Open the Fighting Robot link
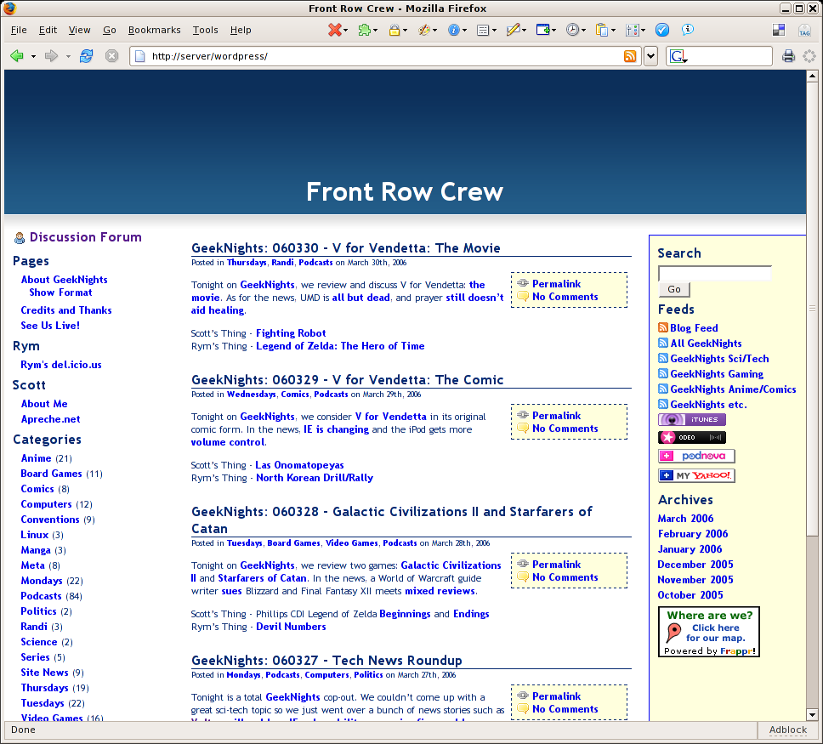This screenshot has height=744, width=823. tap(291, 332)
